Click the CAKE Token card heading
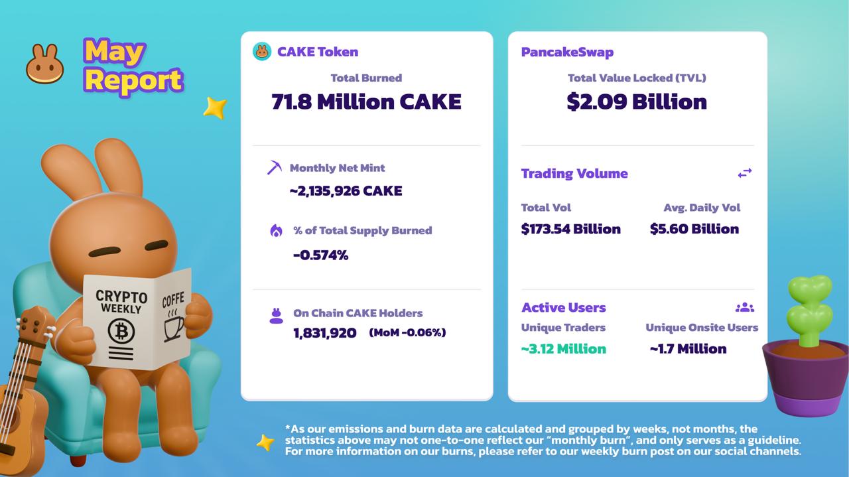This screenshot has height=477, width=849. pyautogui.click(x=318, y=52)
